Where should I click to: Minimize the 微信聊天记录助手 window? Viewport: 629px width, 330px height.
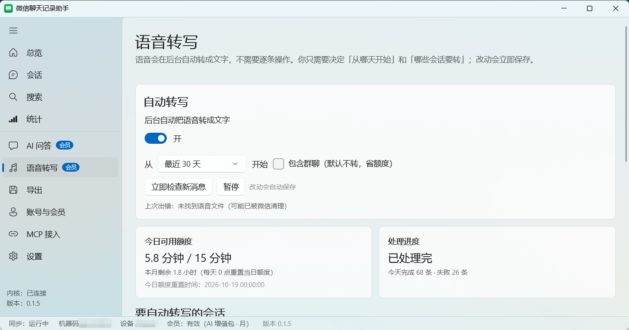point(564,8)
